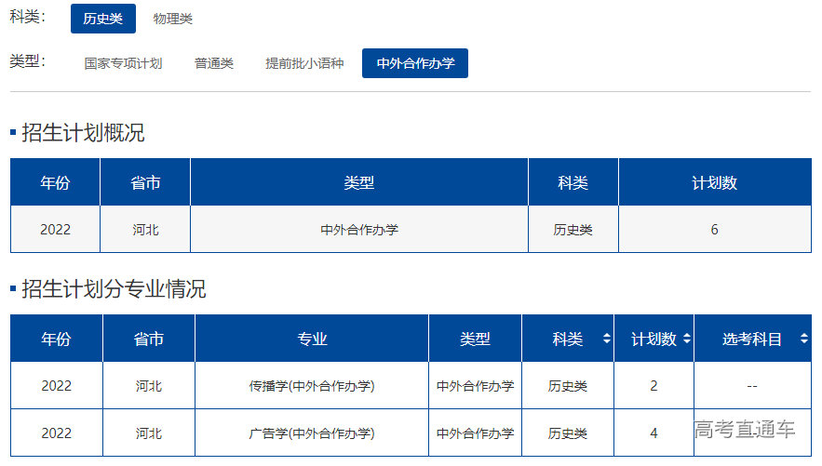Sort by 选考科目 column arrows
Image resolution: width=822 pixels, height=466 pixels.
[804, 339]
